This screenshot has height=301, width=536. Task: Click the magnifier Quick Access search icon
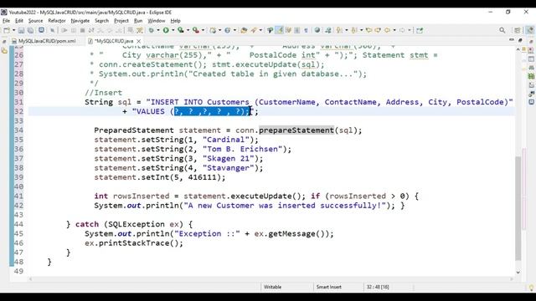pyautogui.click(x=502, y=30)
